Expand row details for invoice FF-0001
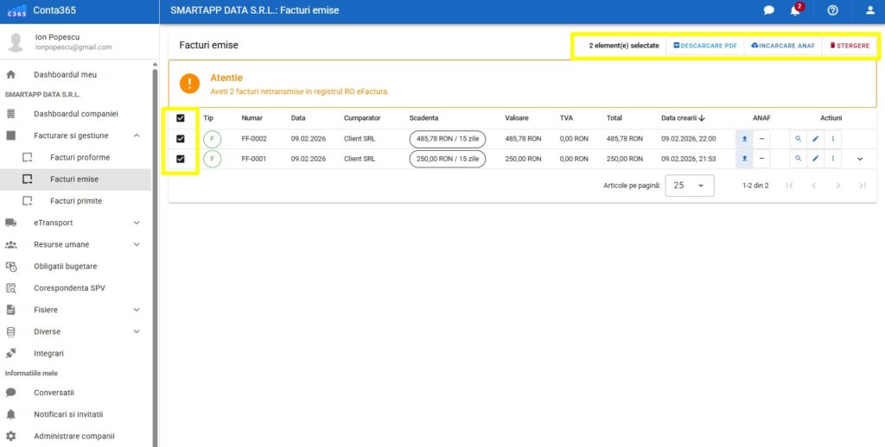The image size is (885, 447). (860, 159)
